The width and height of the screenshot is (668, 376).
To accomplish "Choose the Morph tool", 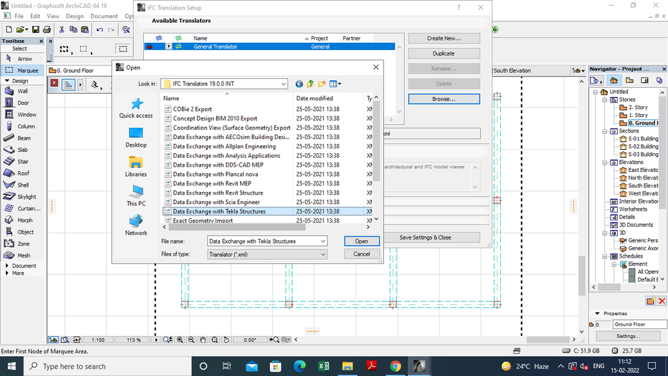I will click(23, 220).
